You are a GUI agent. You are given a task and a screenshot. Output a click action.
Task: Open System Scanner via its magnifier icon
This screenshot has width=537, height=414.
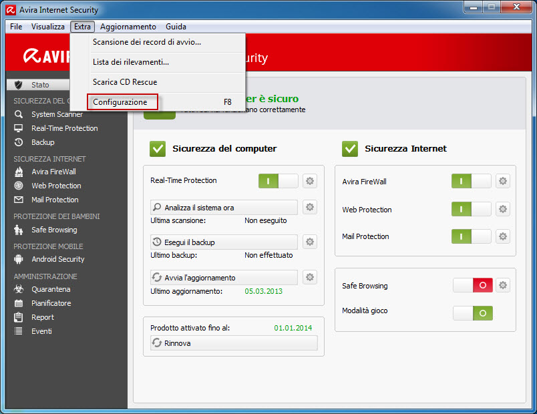(19, 114)
